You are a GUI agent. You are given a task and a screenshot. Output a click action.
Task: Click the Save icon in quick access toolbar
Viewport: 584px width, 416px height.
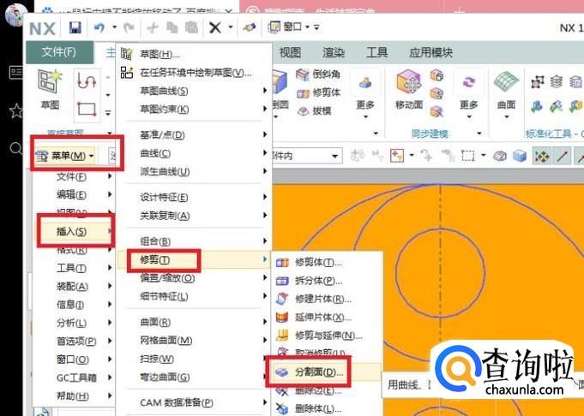(75, 27)
